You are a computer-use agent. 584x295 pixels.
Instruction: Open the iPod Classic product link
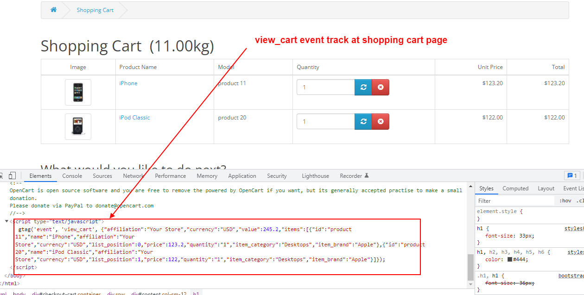pos(134,118)
